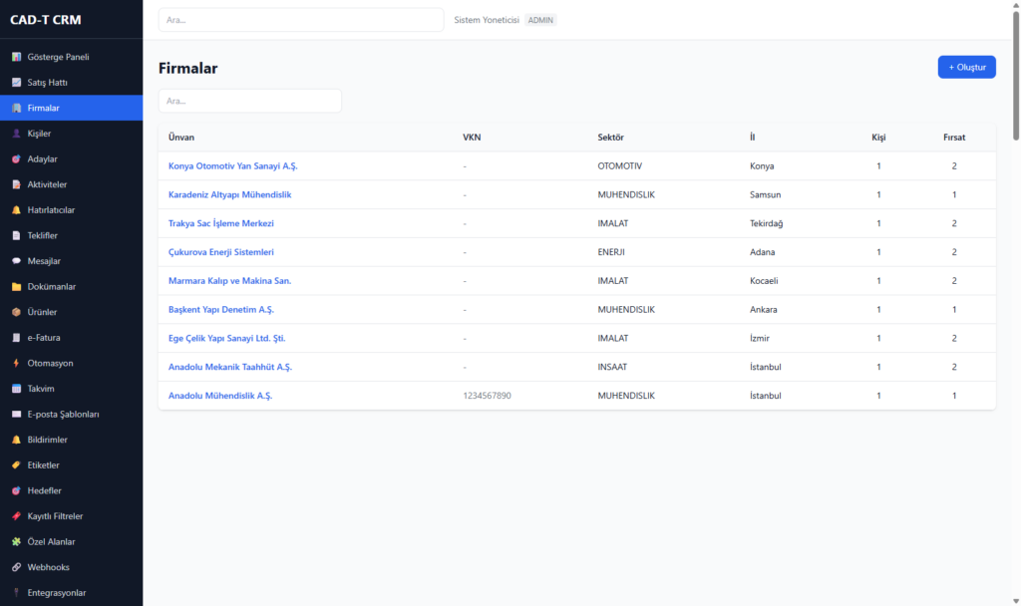Click the Otomasyon lightning bolt icon
1021x606 pixels.
coord(16,363)
